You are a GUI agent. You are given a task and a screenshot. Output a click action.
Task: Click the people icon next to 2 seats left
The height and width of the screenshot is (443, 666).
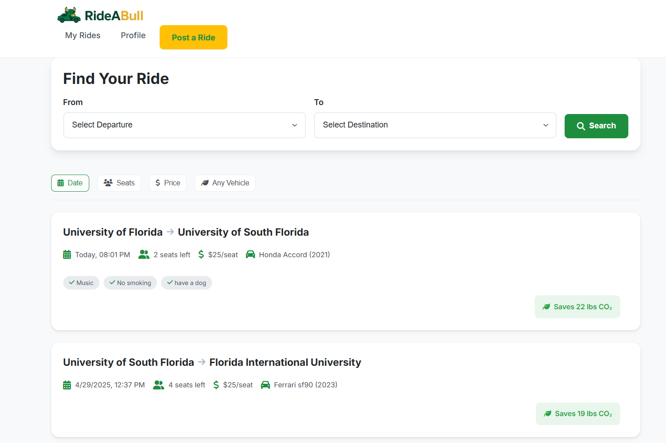pyautogui.click(x=144, y=255)
